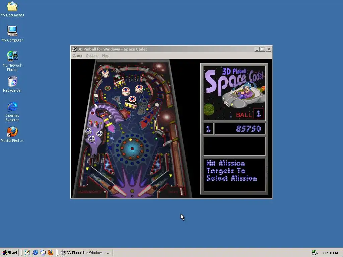Select the Mozilla Firefox desktop shortcut
This screenshot has width=343, height=257.
pyautogui.click(x=12, y=135)
